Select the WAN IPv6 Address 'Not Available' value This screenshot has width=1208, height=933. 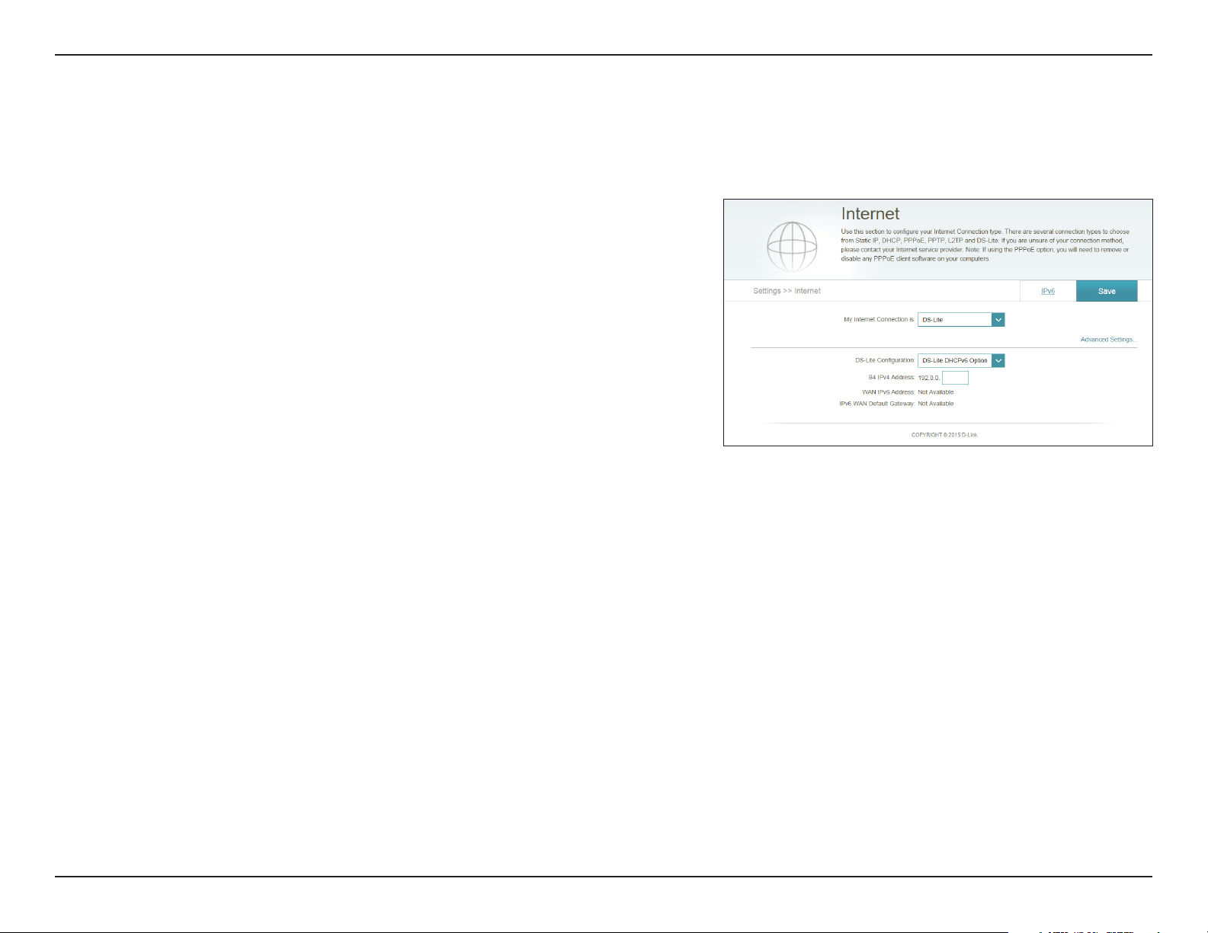coord(935,392)
